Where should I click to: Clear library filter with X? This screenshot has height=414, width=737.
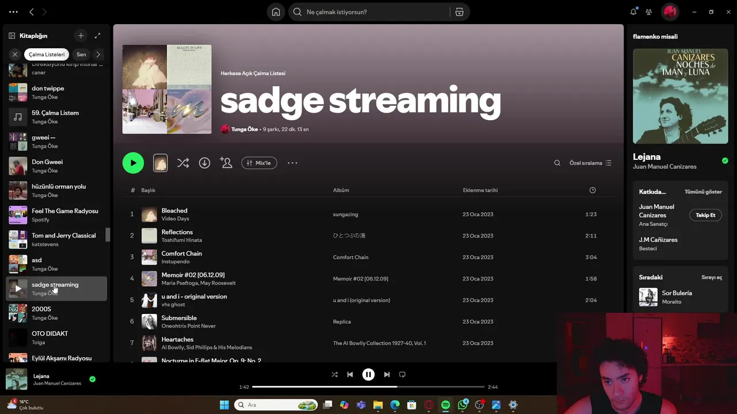15,55
